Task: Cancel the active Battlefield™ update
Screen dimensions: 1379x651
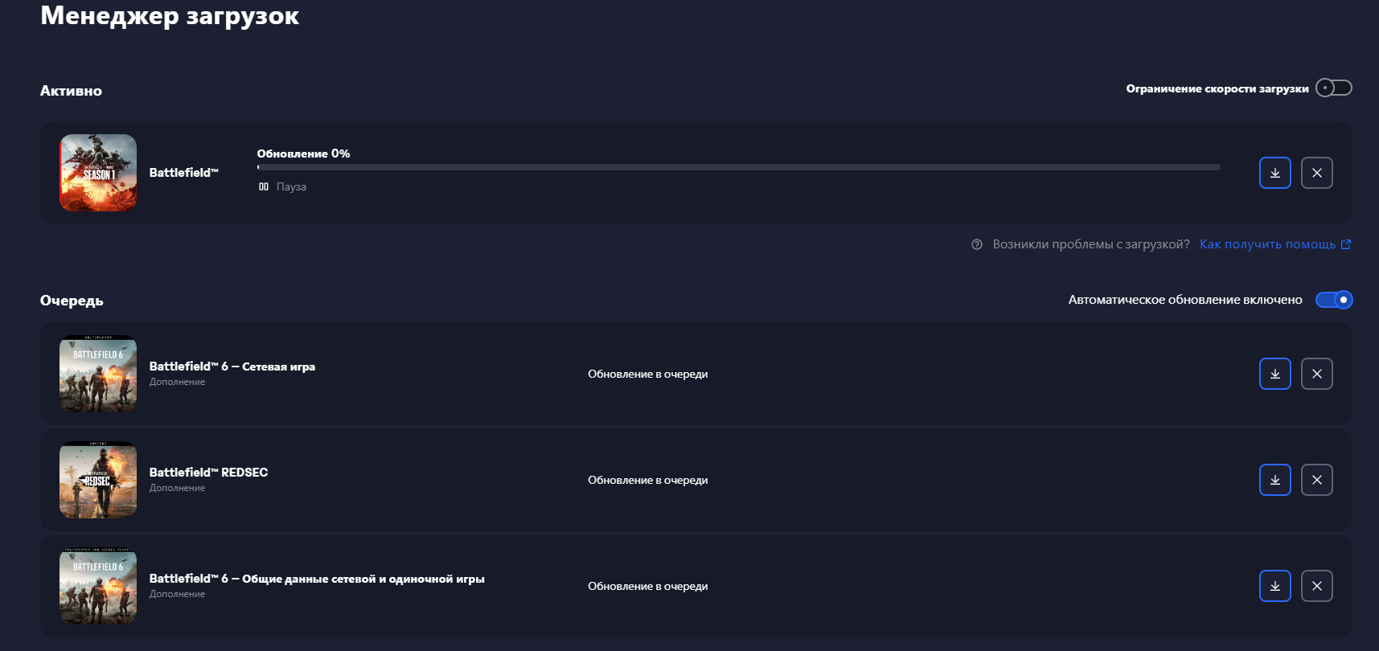Action: point(1316,173)
